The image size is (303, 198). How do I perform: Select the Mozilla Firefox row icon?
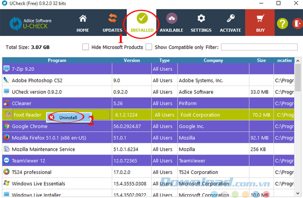point(7,138)
